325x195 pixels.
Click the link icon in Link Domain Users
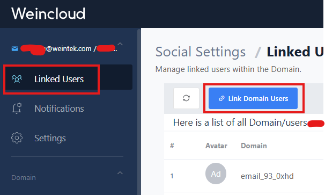pos(222,98)
